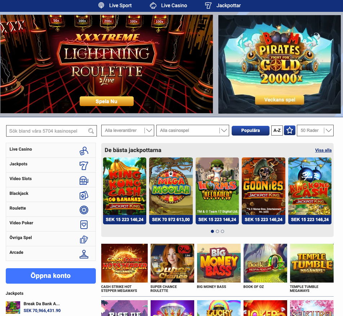Click the Video Poker heart card icon
The height and width of the screenshot is (316, 343).
[84, 225]
